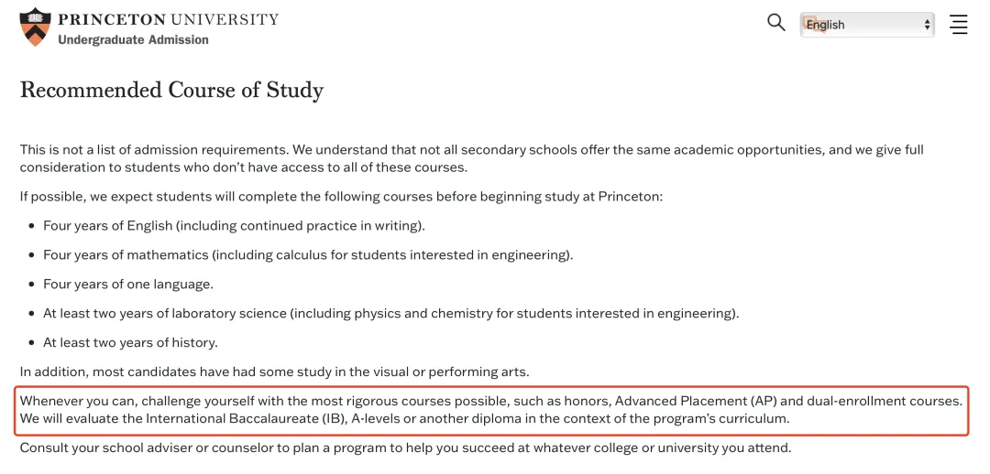
Task: Click the two years of history bullet
Action: [130, 343]
